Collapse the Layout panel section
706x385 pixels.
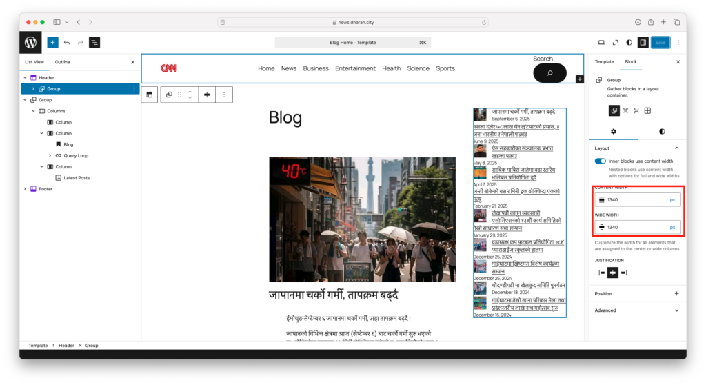(676, 148)
